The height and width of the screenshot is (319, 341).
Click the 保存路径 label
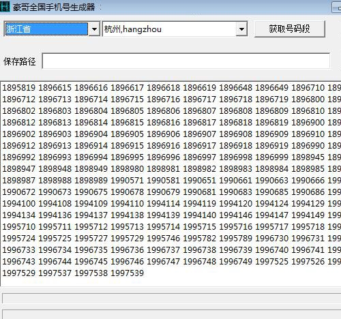(x=20, y=61)
